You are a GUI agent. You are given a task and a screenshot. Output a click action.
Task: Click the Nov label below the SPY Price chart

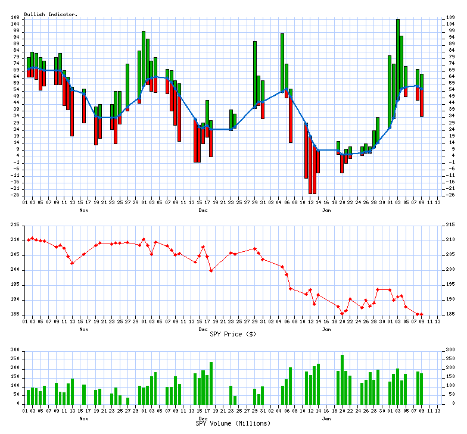click(84, 329)
